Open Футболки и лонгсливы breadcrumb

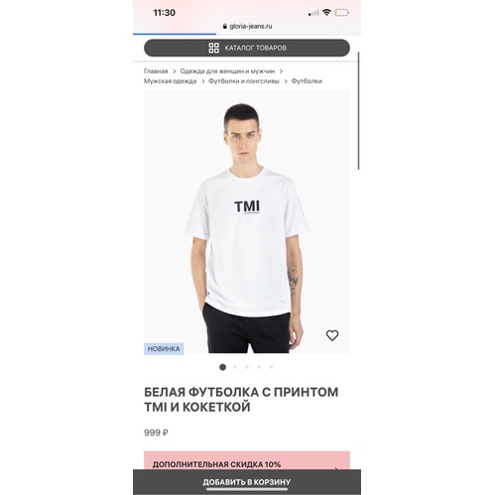(244, 81)
